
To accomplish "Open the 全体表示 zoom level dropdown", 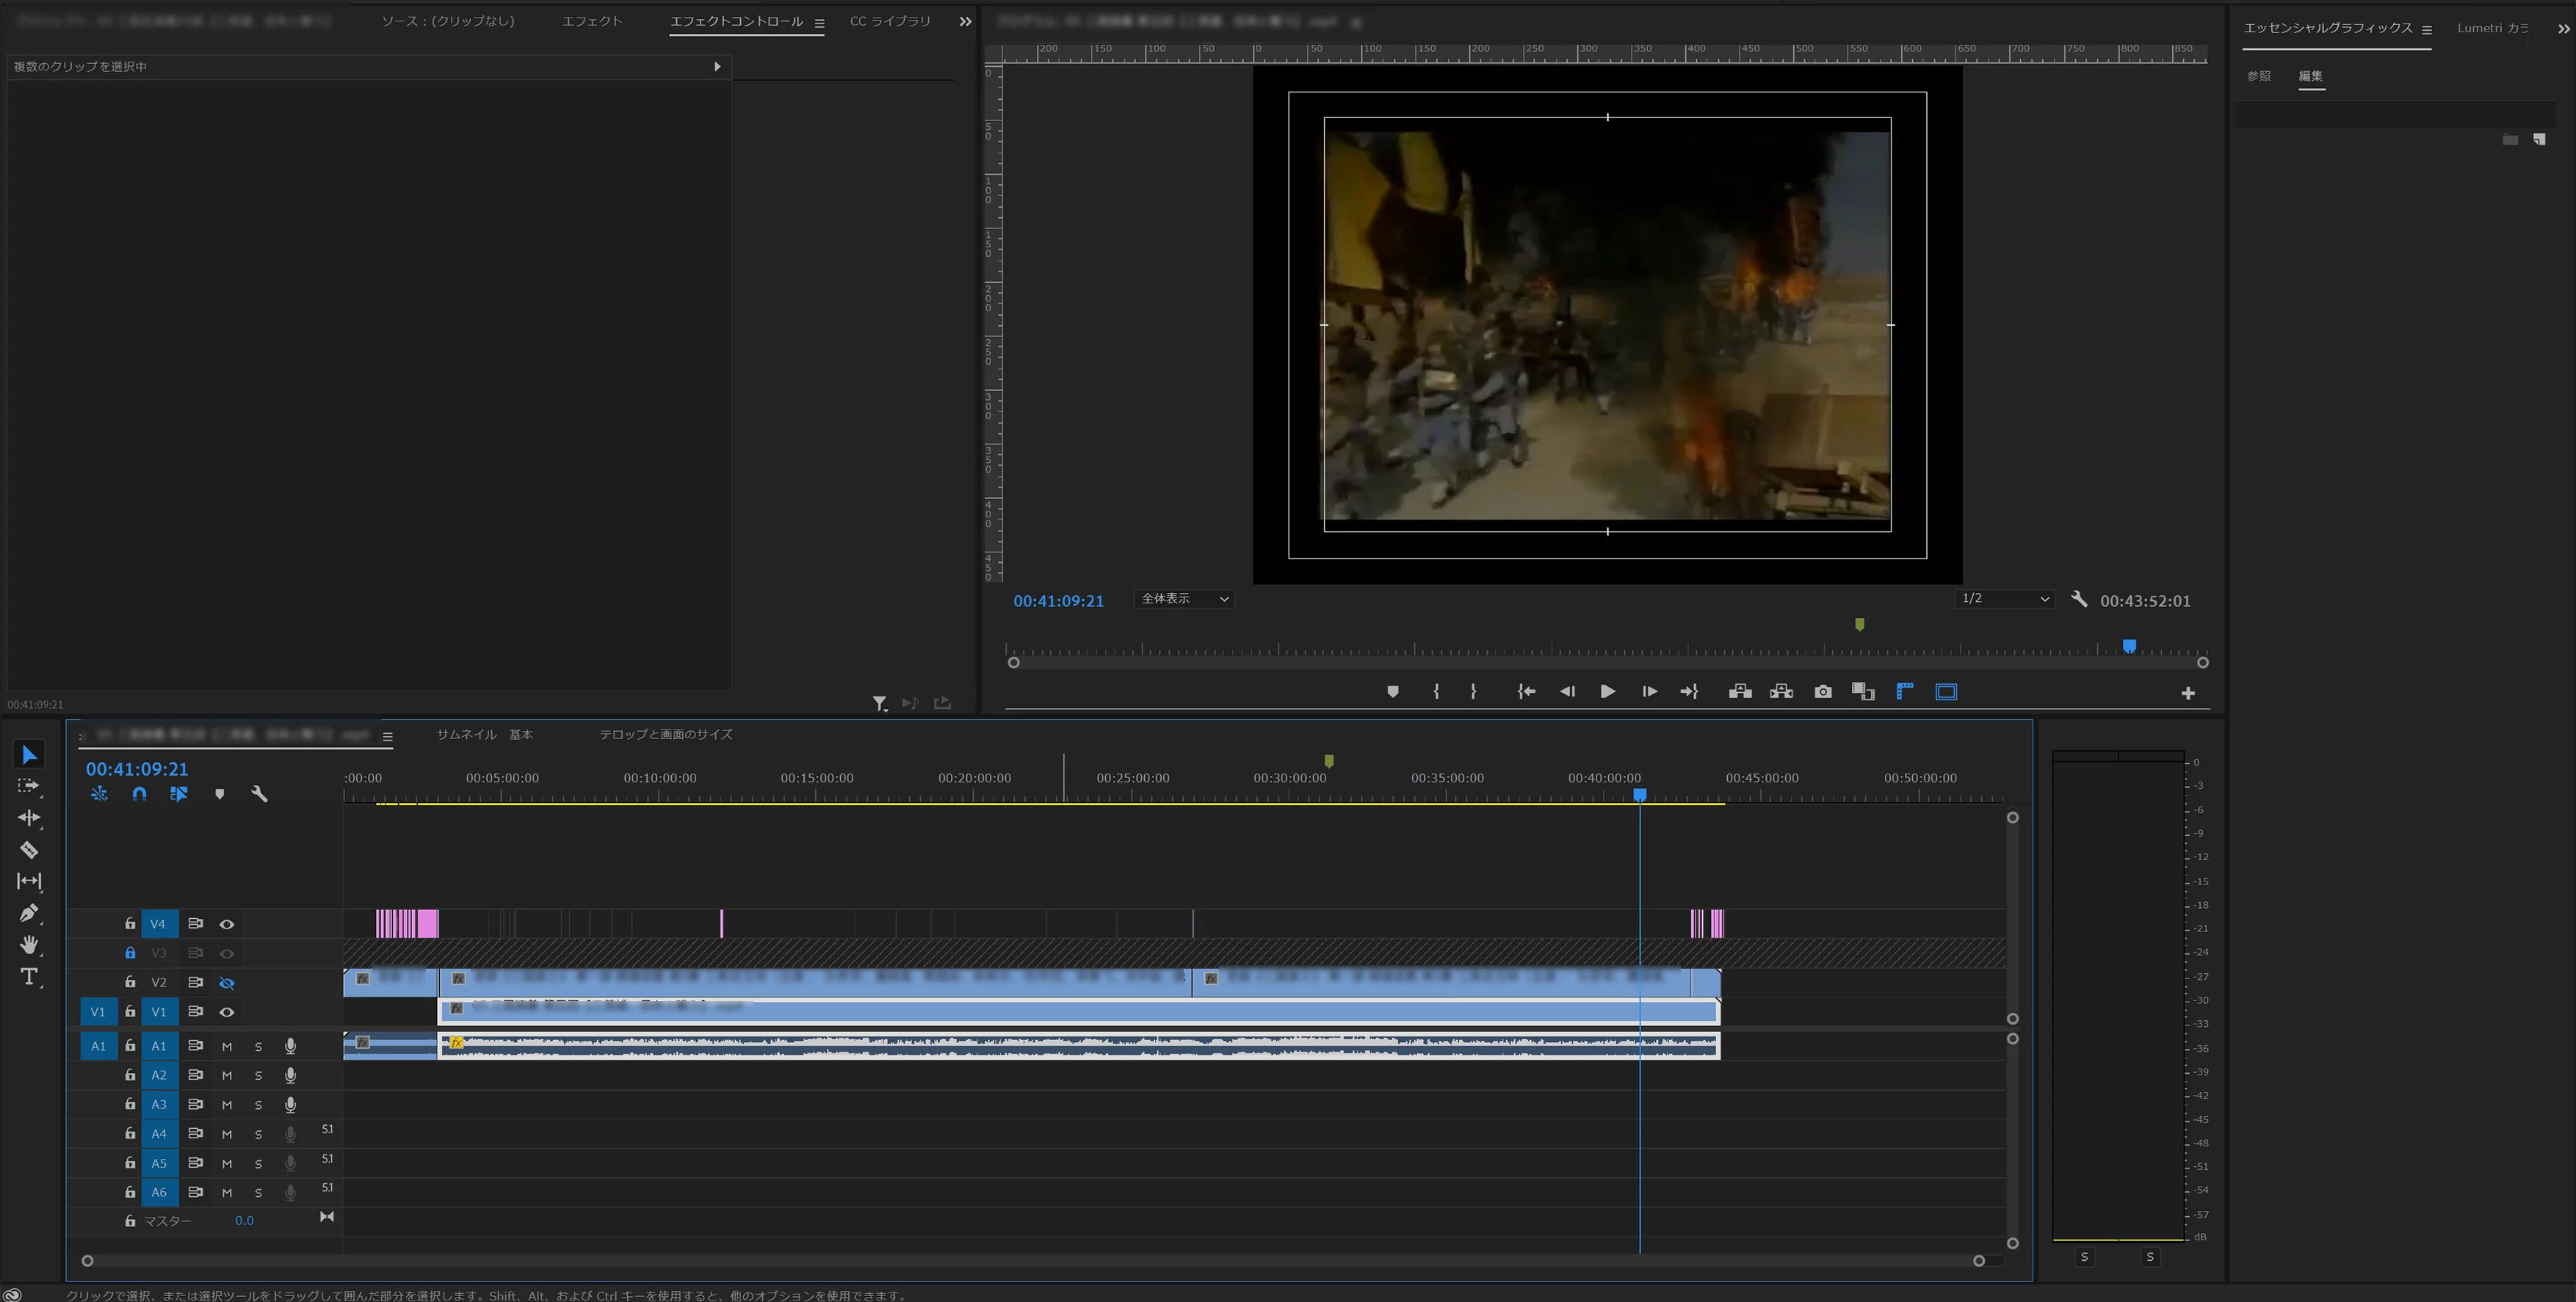I will pyautogui.click(x=1184, y=599).
